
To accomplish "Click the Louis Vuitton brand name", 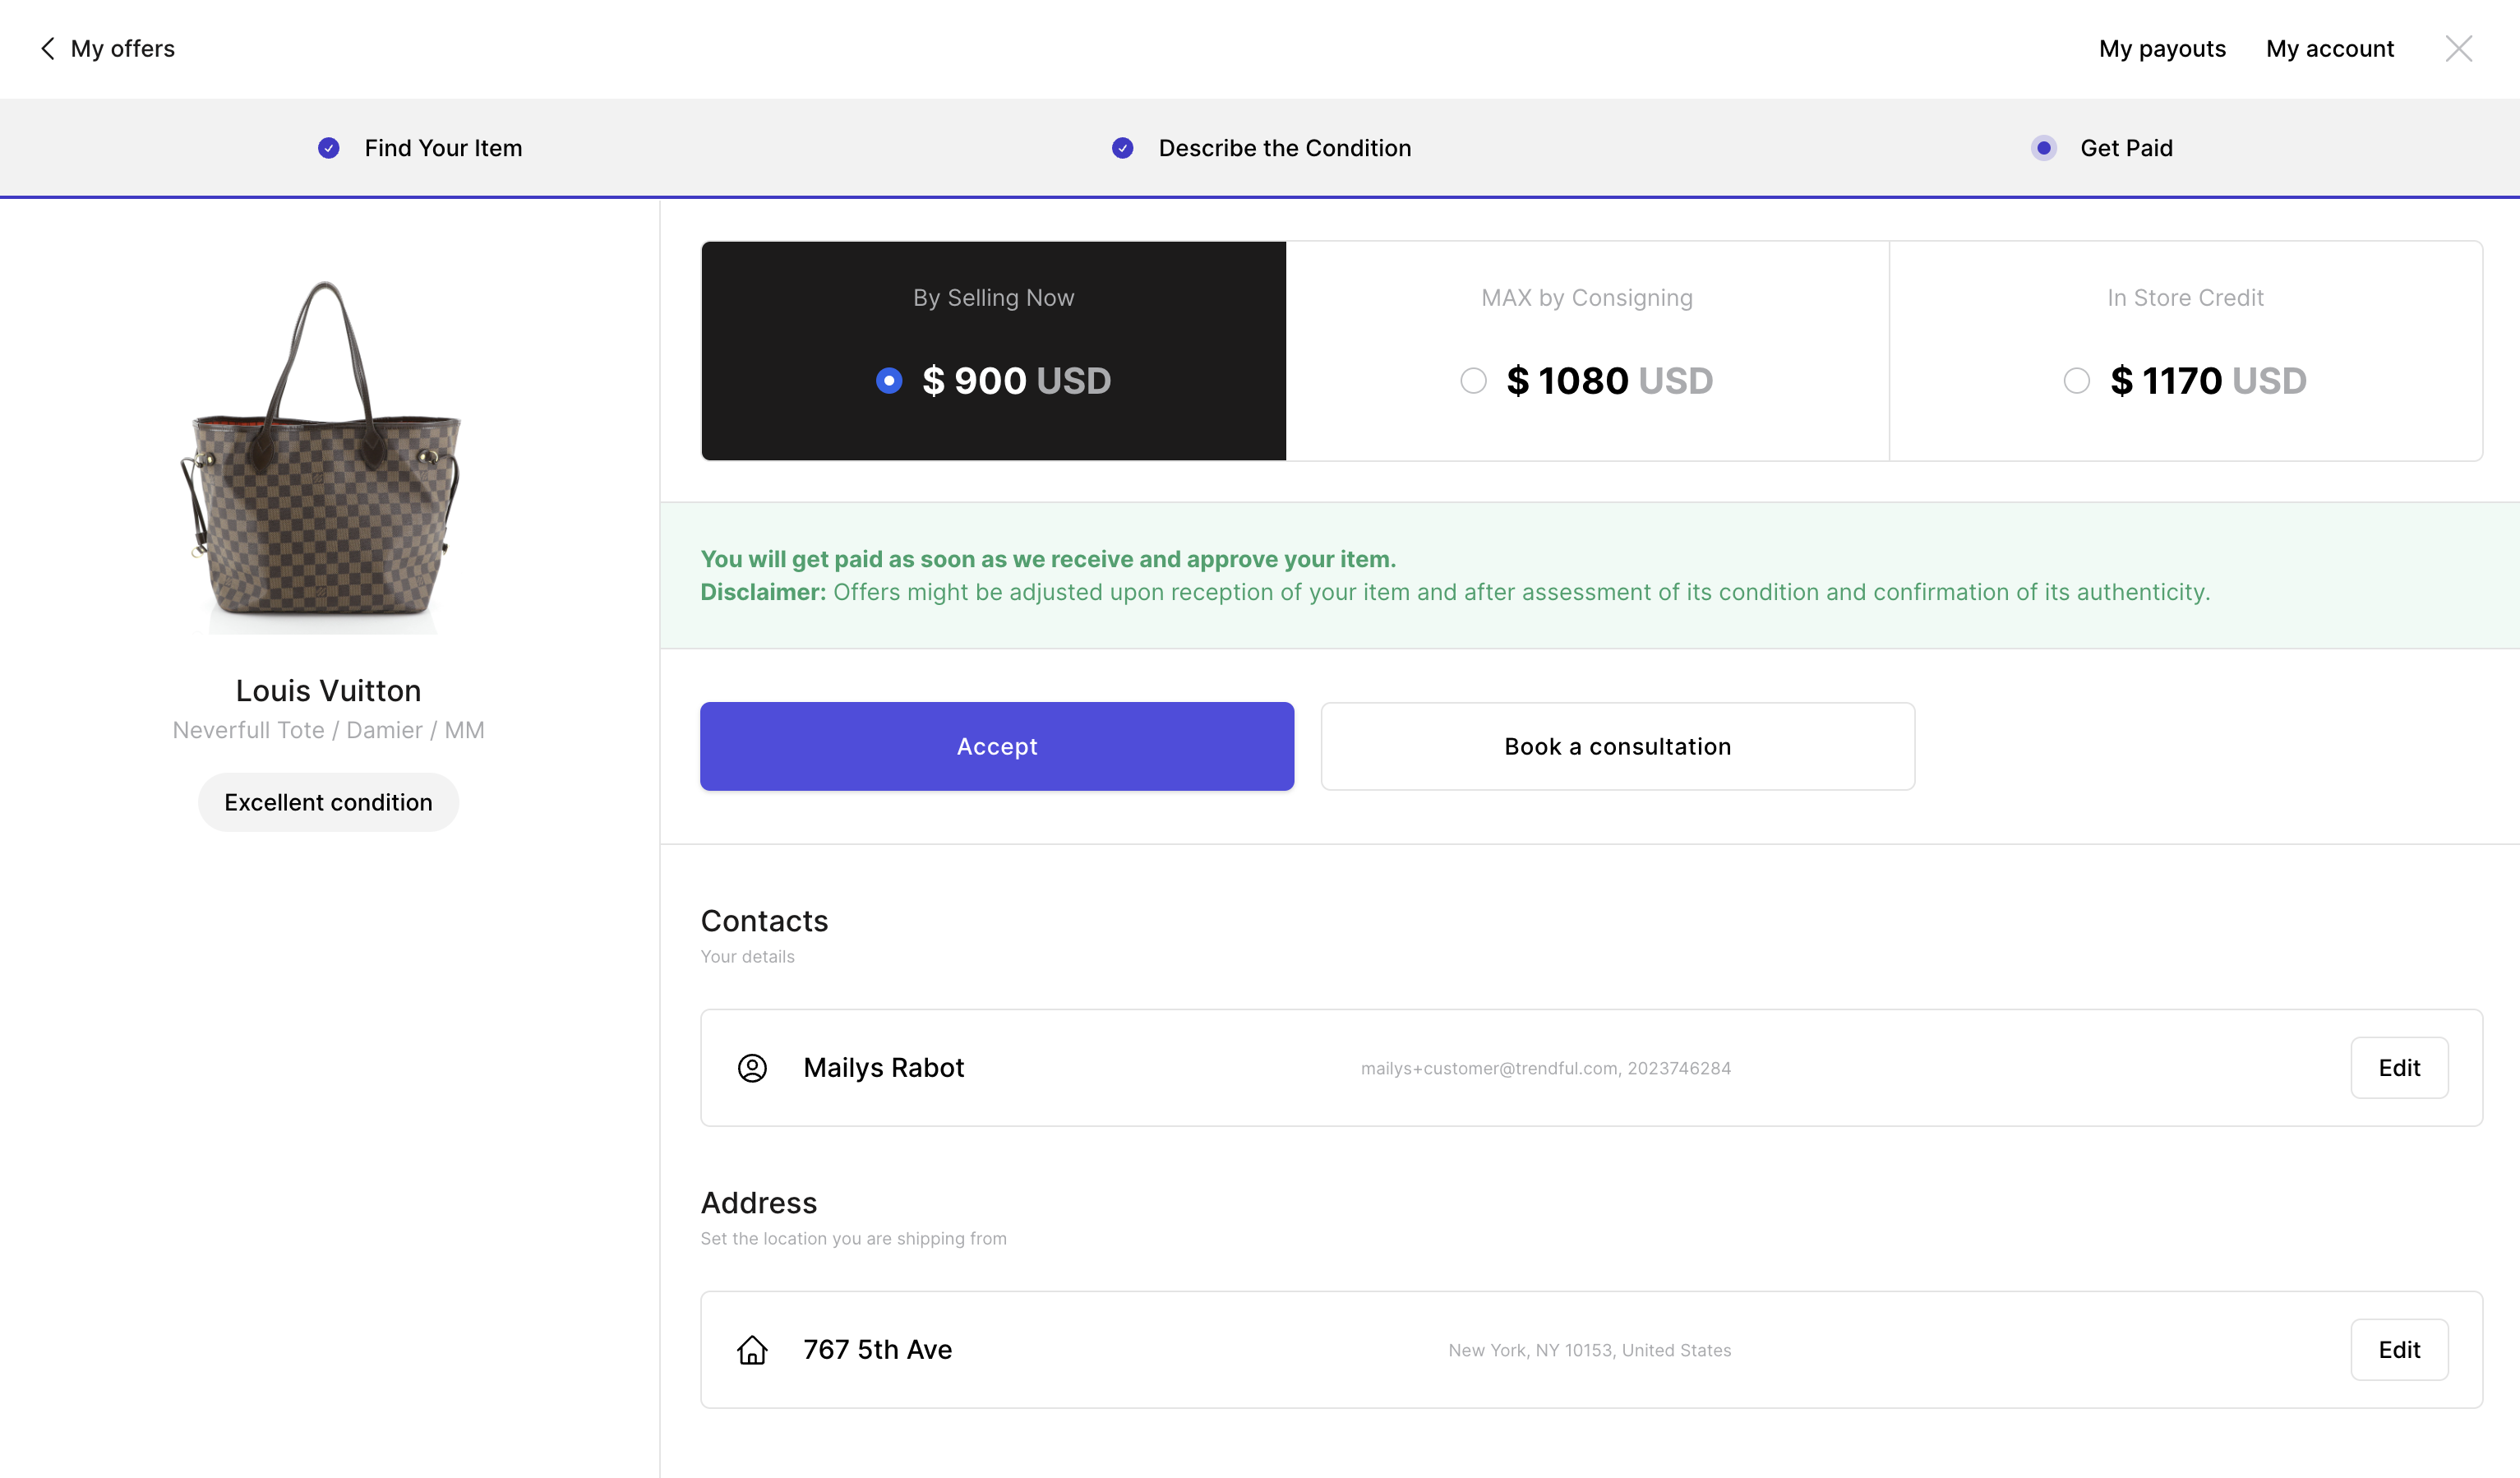I will (328, 691).
